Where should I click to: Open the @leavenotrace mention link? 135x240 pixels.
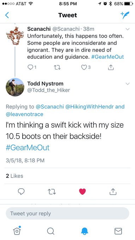pos(24,114)
